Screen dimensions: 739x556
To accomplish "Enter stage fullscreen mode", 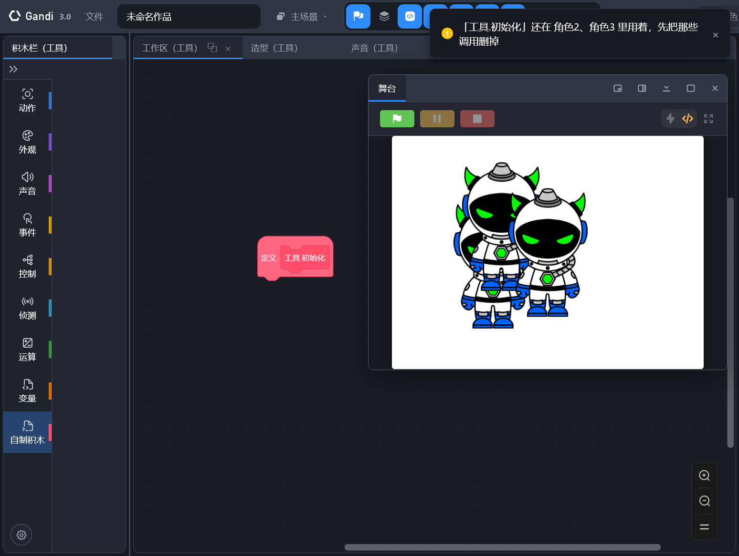I will click(708, 119).
